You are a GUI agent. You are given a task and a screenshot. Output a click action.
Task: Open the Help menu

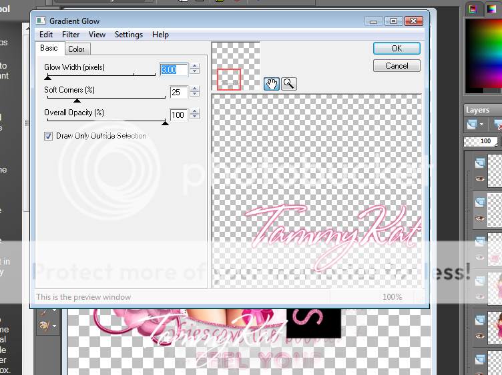(x=160, y=35)
